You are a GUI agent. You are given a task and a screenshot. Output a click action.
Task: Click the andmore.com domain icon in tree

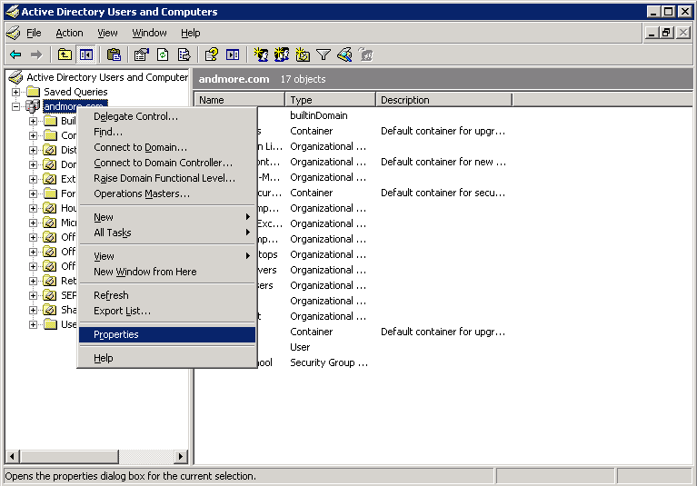(x=33, y=106)
